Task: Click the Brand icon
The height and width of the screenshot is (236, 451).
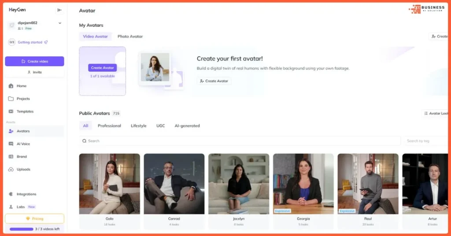Action: click(x=11, y=157)
